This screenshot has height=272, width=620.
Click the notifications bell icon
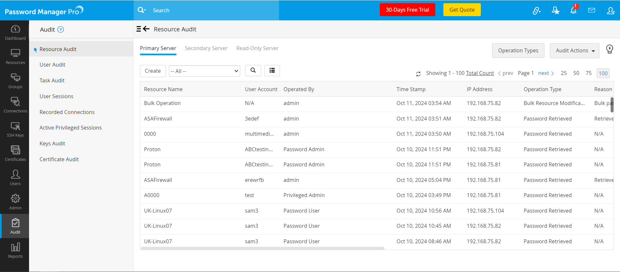click(573, 10)
